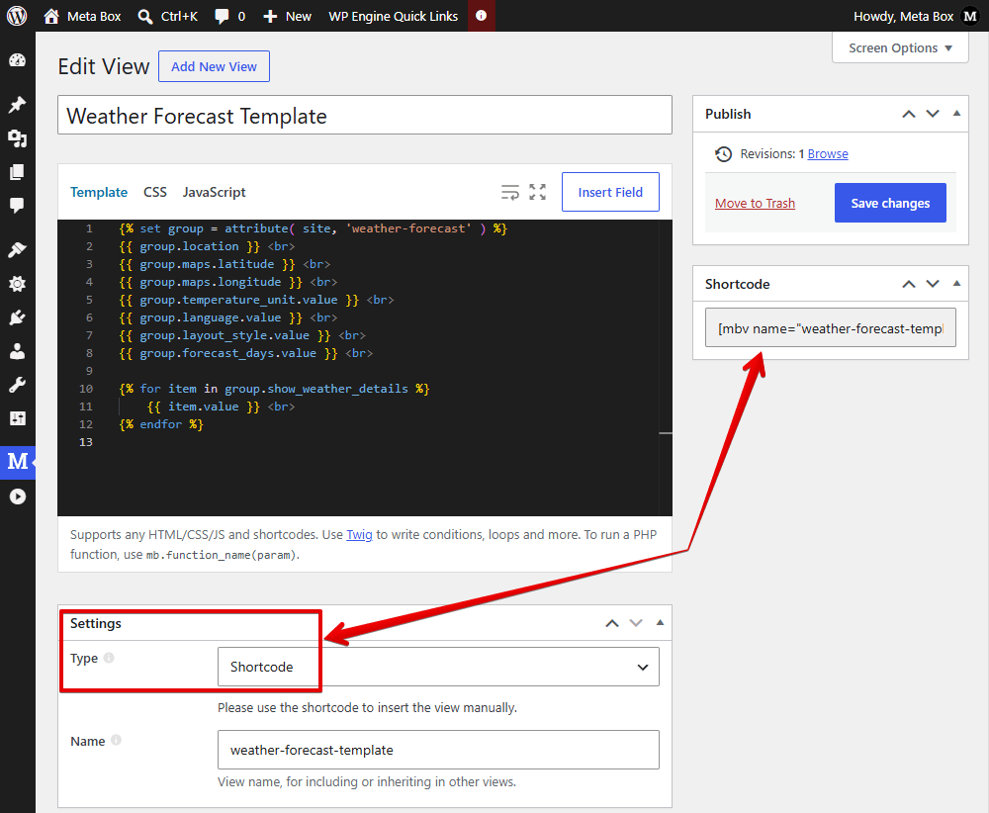Open the gear icon in sidebar
989x813 pixels.
pyautogui.click(x=17, y=283)
